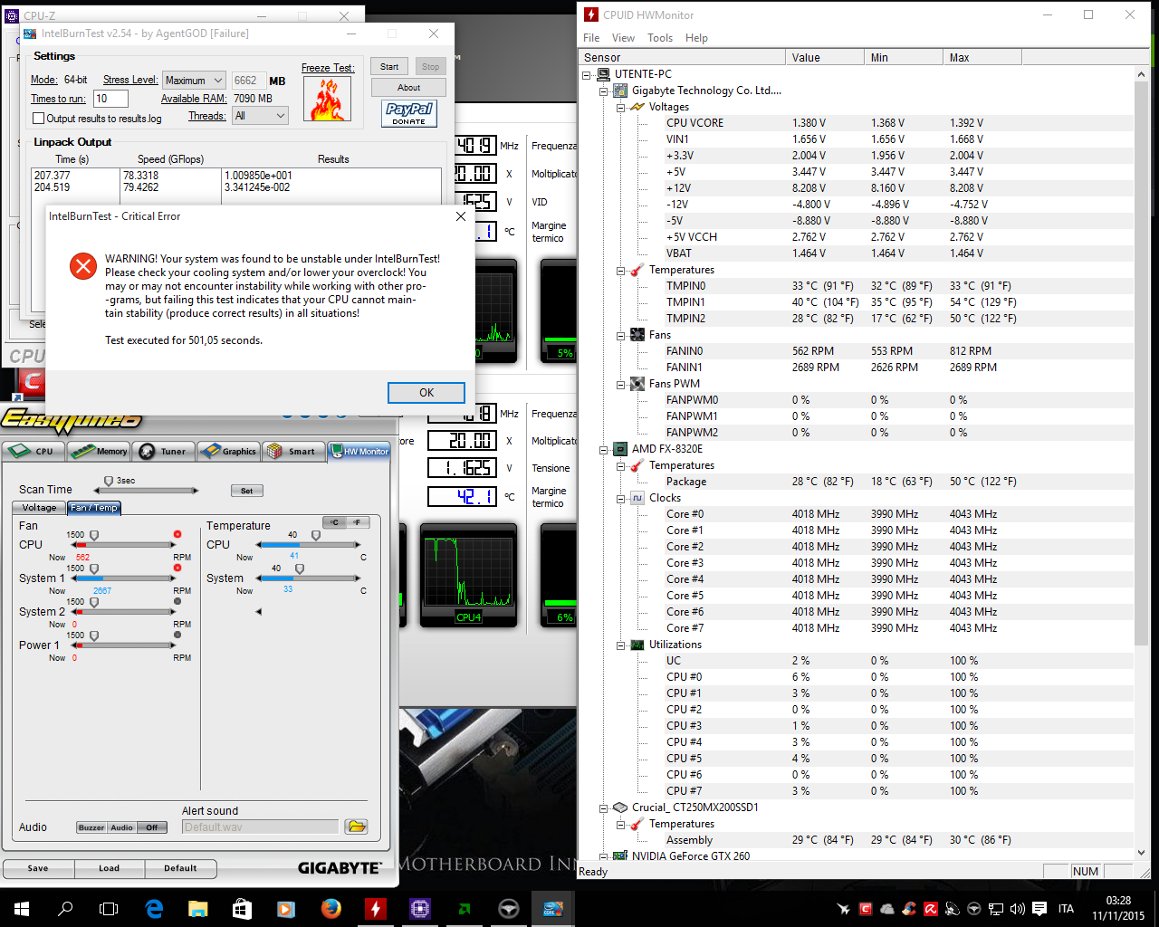The width and height of the screenshot is (1159, 927).
Task: Toggle System 2 fan alert indicator
Action: (177, 601)
